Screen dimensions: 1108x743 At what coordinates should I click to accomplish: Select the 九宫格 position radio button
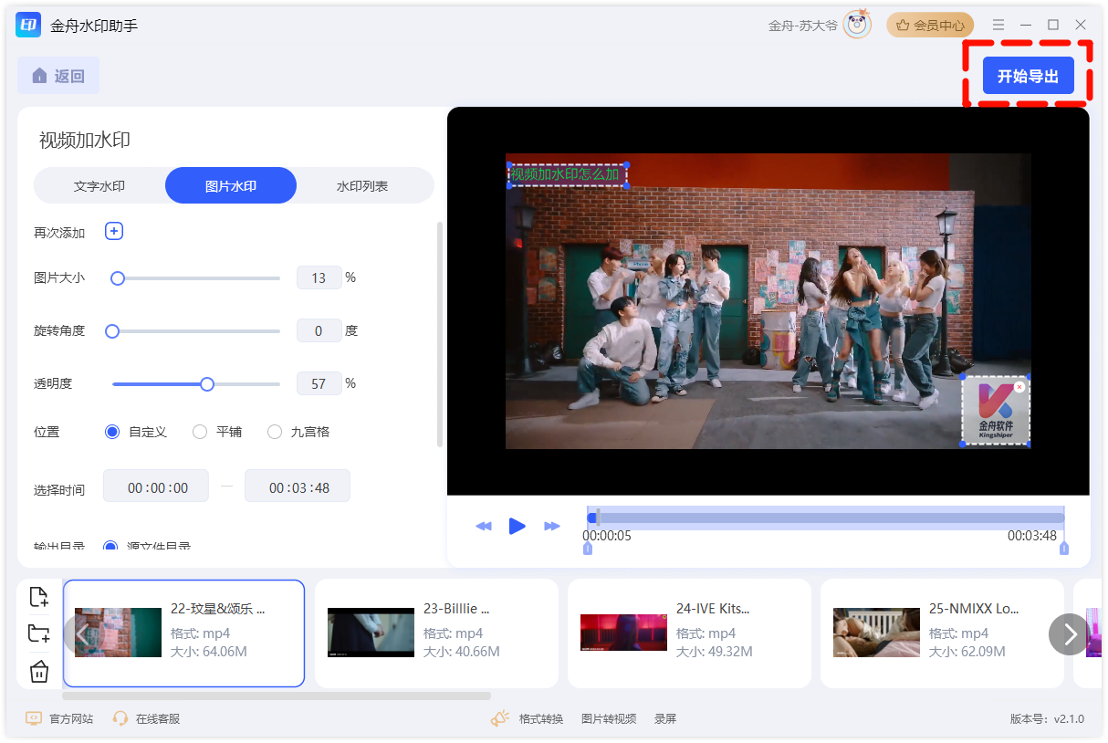coord(275,432)
